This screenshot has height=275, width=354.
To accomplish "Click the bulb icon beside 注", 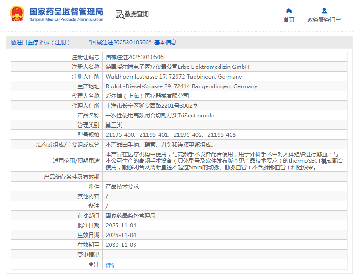I will point(92,265).
